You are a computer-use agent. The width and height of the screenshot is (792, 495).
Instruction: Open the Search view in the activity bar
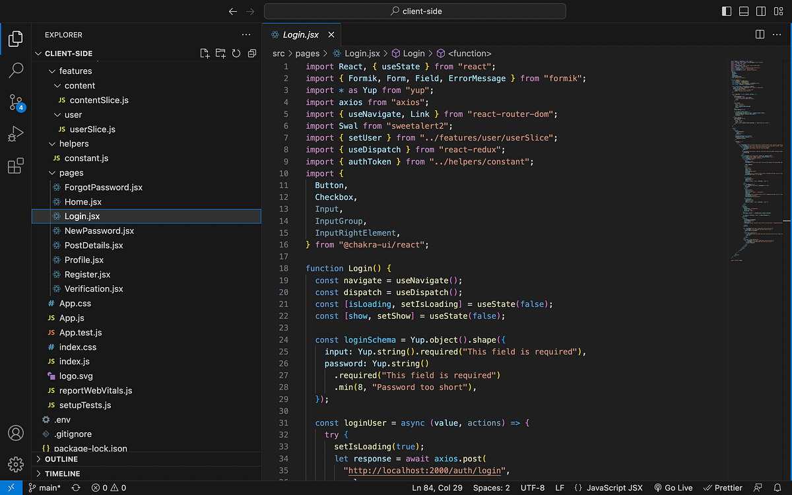[x=16, y=70]
